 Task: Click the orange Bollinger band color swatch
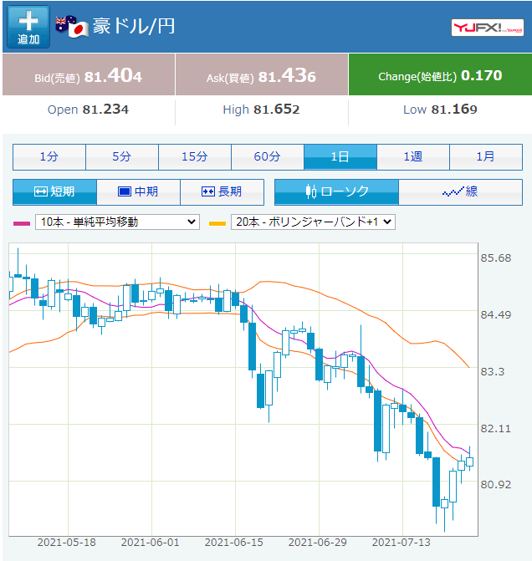tap(217, 223)
